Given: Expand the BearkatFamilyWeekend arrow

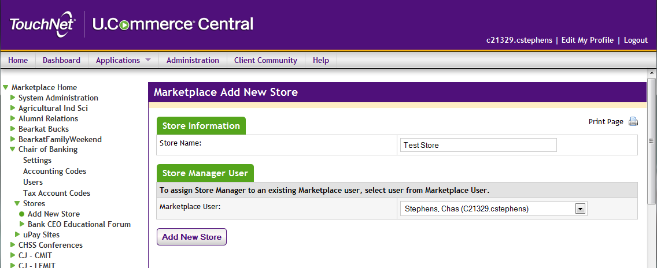Looking at the screenshot, I should click(x=13, y=139).
